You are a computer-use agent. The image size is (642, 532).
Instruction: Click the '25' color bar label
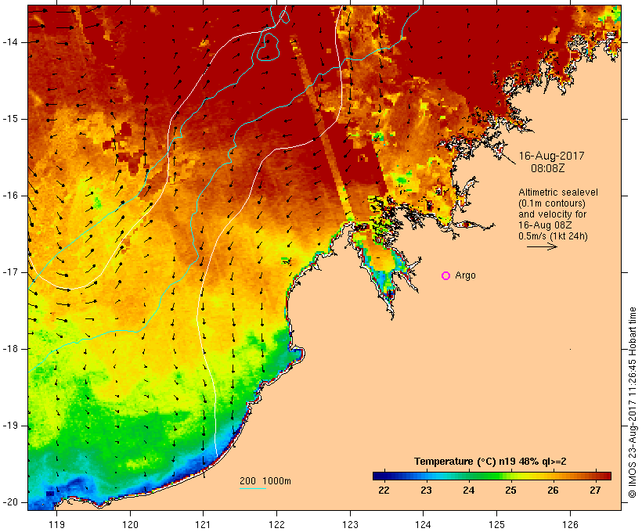point(510,491)
